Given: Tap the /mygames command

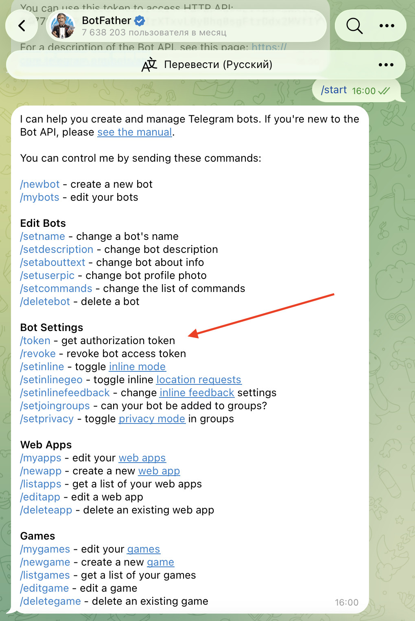Looking at the screenshot, I should [x=45, y=549].
